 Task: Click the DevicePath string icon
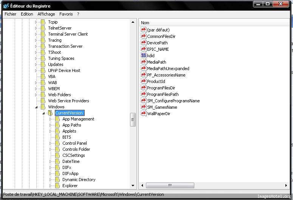click(x=144, y=42)
